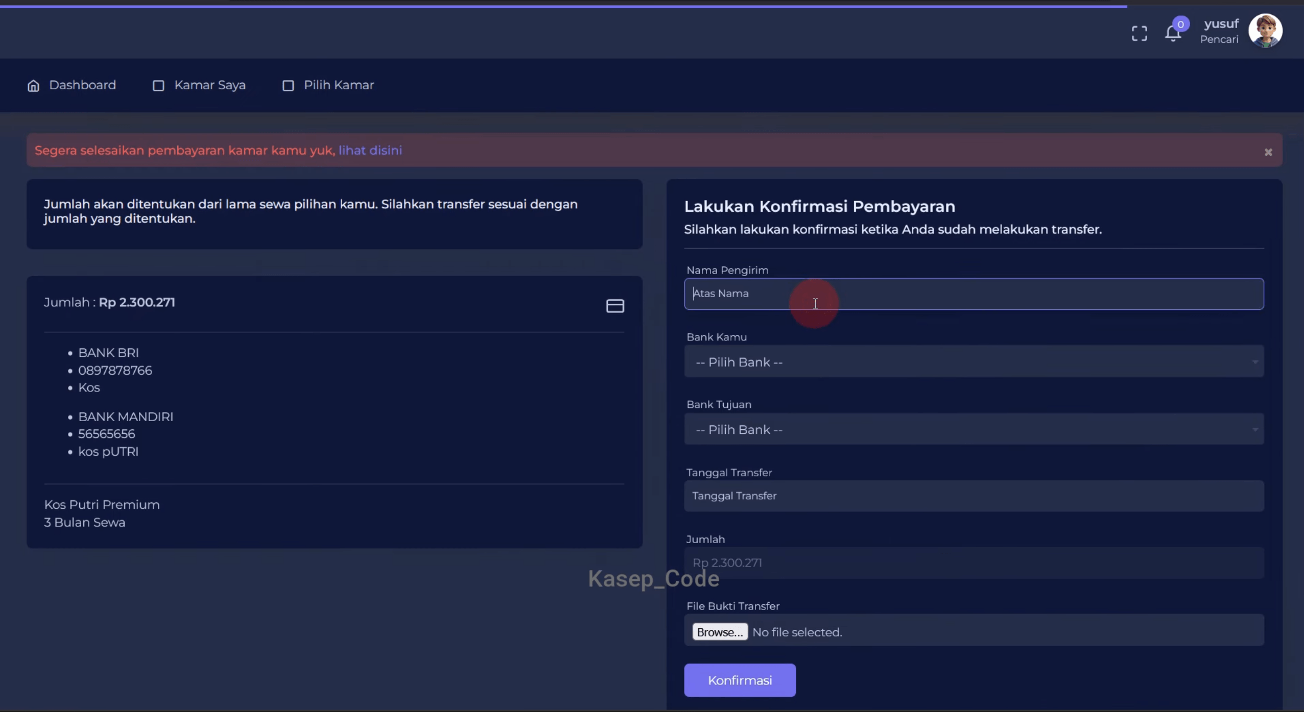1304x712 pixels.
Task: Click '3 Bulan Sewa' text
Action: [x=84, y=522]
